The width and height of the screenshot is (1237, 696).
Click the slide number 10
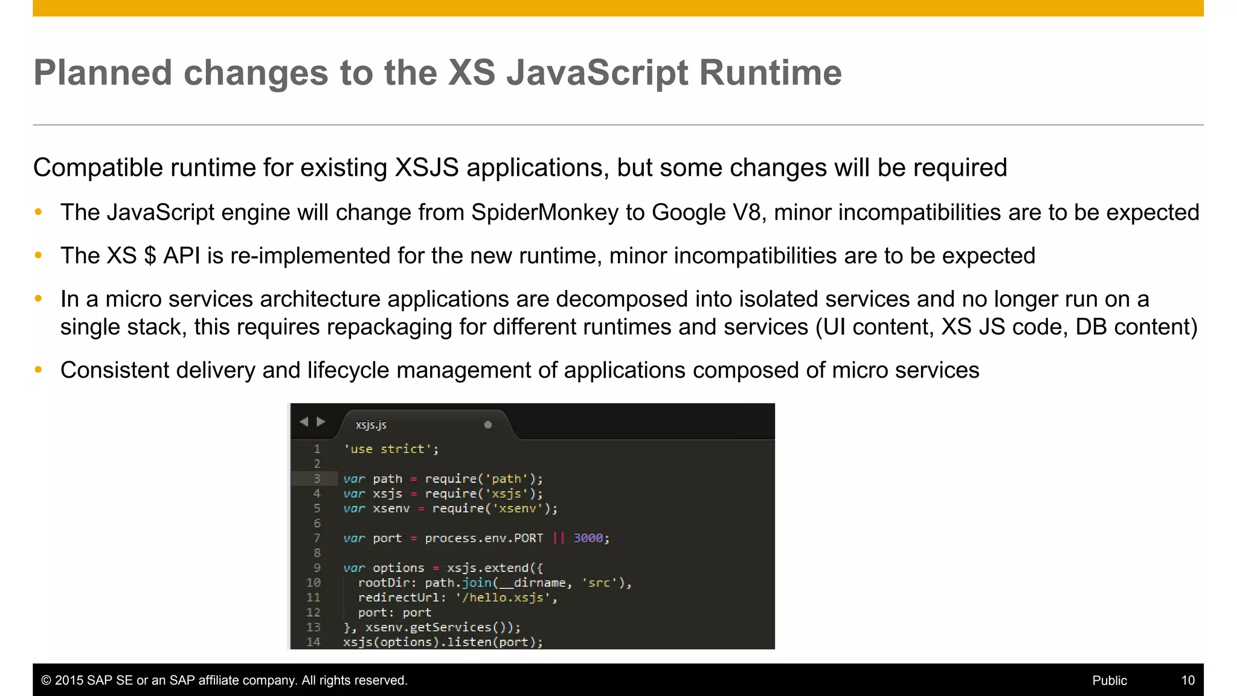1188,680
